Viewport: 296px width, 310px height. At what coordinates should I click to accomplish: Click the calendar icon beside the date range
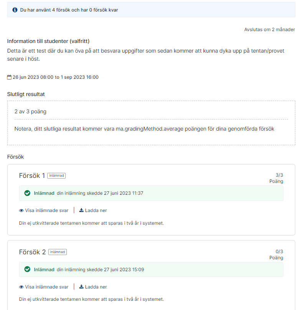[9, 77]
